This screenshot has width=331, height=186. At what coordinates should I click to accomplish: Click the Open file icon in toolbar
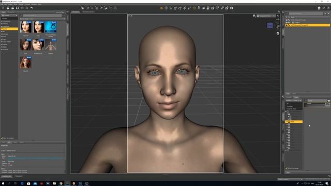[8, 8]
